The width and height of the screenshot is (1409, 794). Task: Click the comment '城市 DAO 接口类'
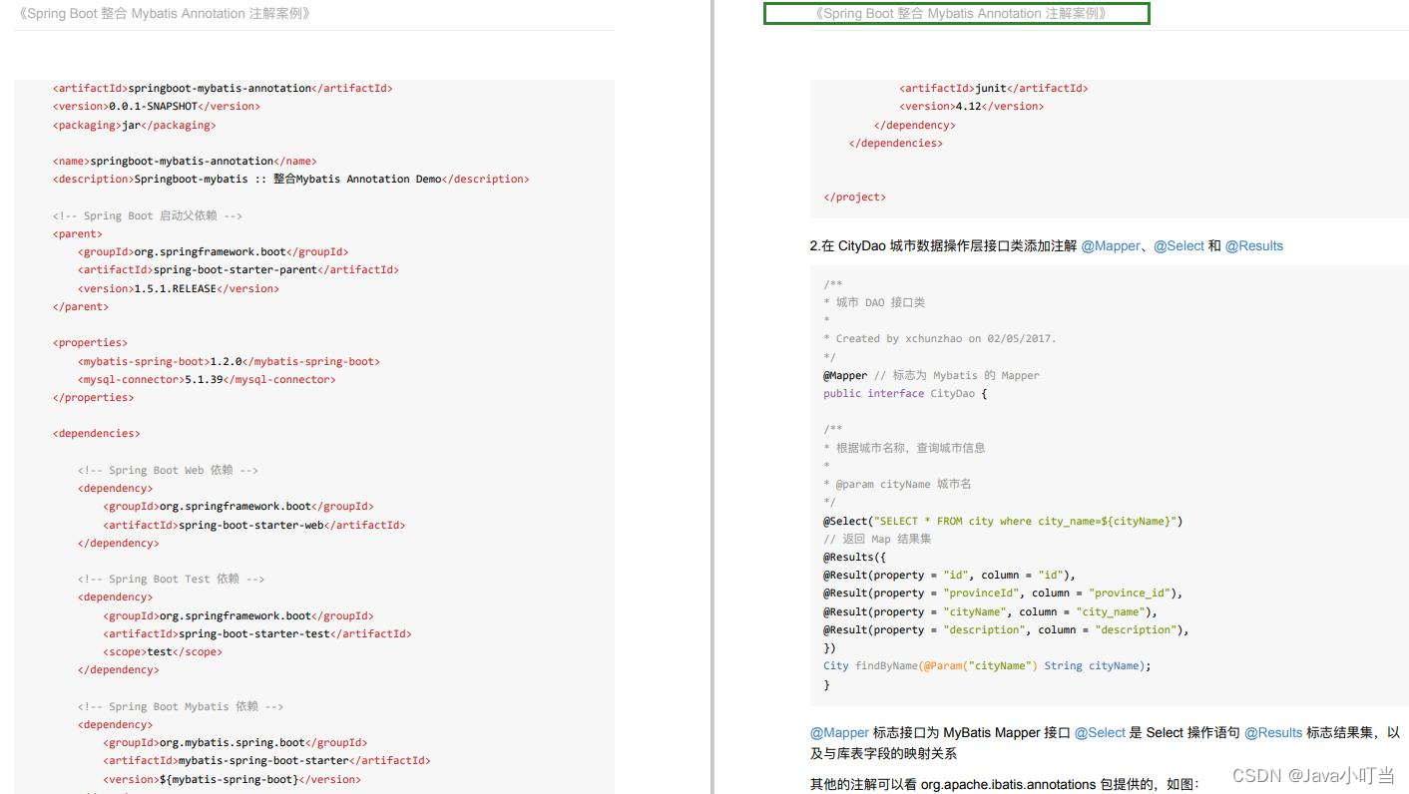pos(874,302)
